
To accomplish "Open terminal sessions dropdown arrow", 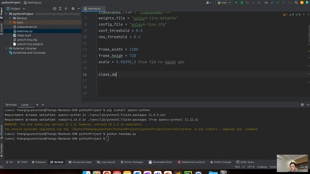I will point(43,105).
